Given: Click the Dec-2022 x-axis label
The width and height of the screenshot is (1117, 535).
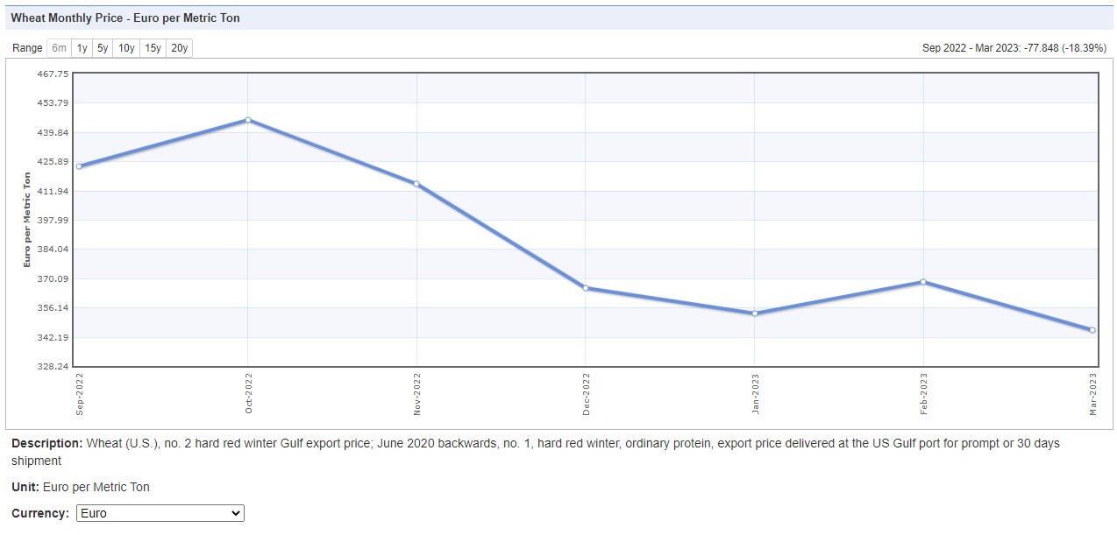Looking at the screenshot, I should coord(587,393).
